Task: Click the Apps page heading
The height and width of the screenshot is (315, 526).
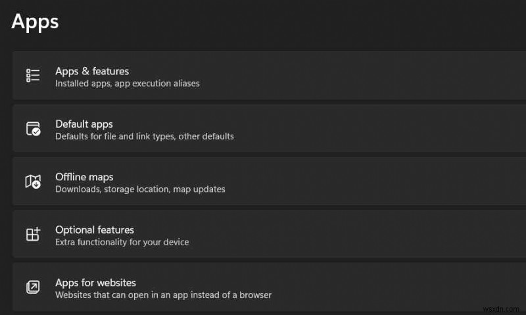Action: coord(36,21)
